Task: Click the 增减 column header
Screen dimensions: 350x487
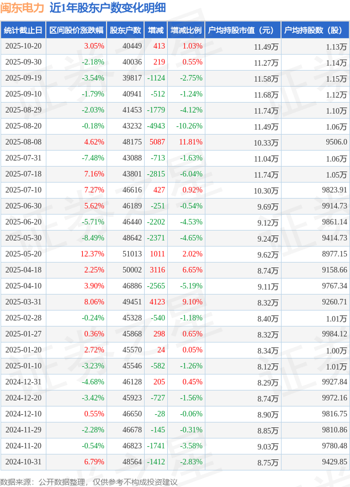Action: coord(156,30)
